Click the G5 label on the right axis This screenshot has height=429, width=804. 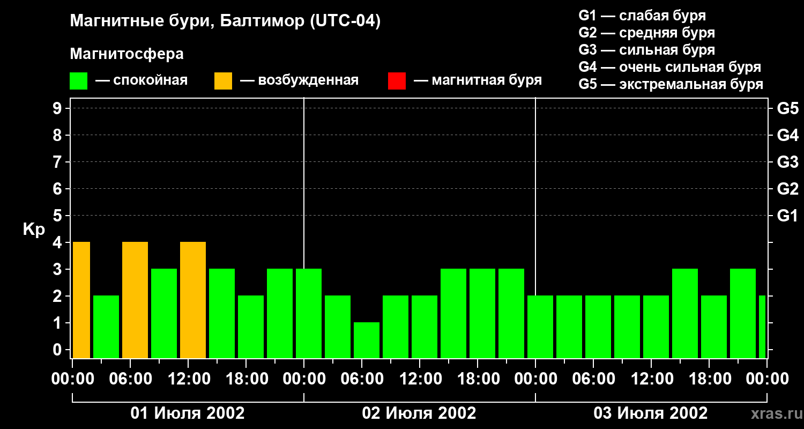coord(787,108)
